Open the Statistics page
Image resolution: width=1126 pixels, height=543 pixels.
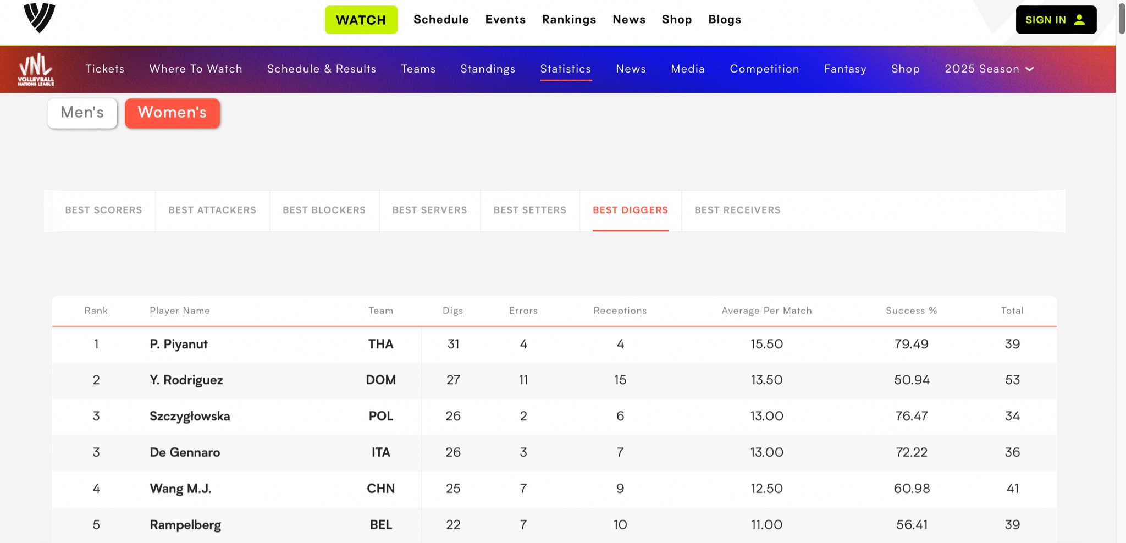(x=566, y=69)
